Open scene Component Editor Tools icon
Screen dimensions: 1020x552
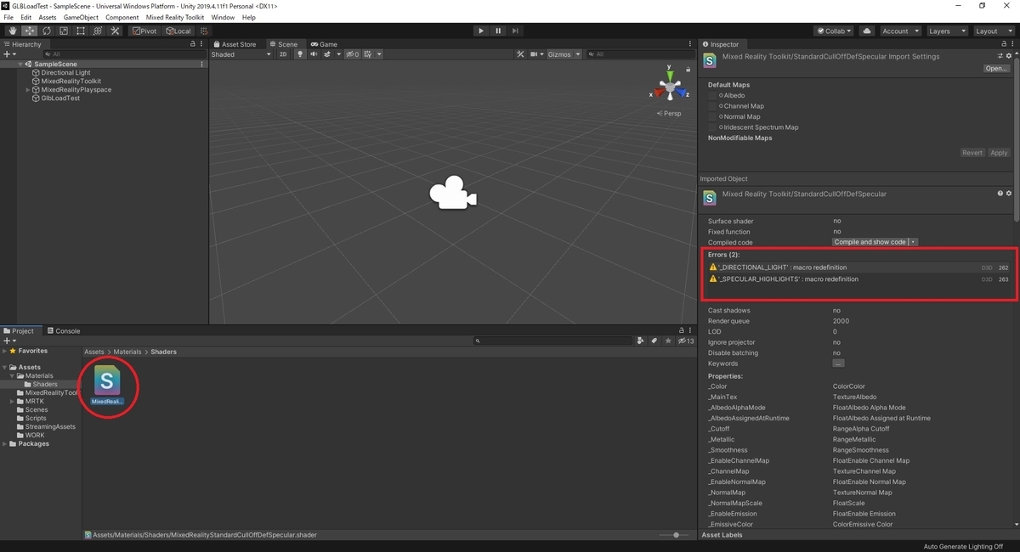pyautogui.click(x=520, y=54)
